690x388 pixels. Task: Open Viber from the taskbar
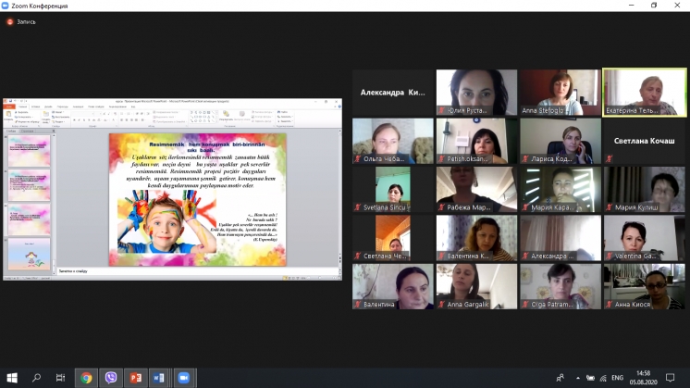(x=111, y=377)
